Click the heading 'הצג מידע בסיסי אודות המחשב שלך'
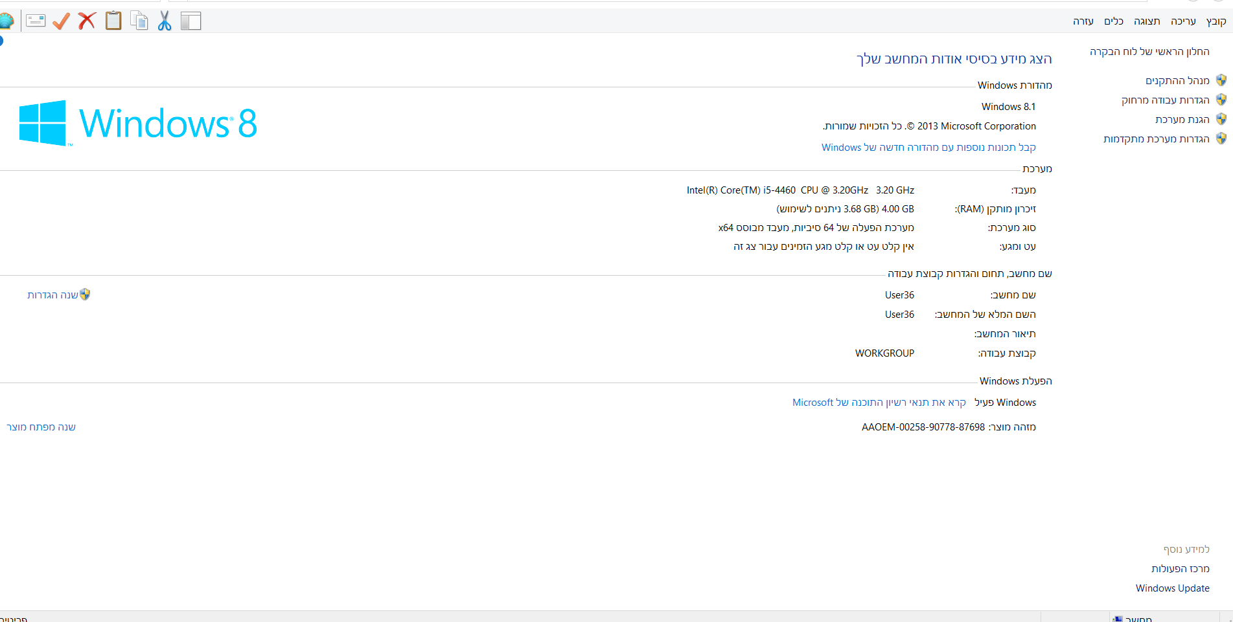This screenshot has height=622, width=1233. tap(954, 59)
